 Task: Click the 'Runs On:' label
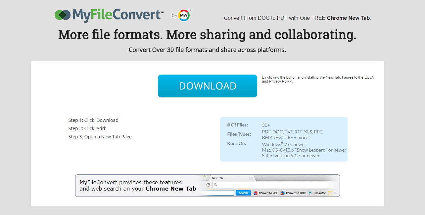pos(237,143)
